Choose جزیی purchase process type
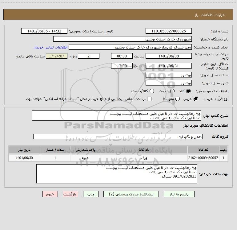The image size is (237, 230). tap(196, 99)
